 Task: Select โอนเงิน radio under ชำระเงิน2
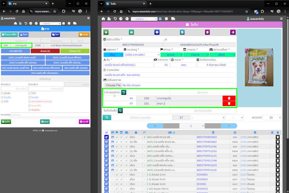coord(30,98)
